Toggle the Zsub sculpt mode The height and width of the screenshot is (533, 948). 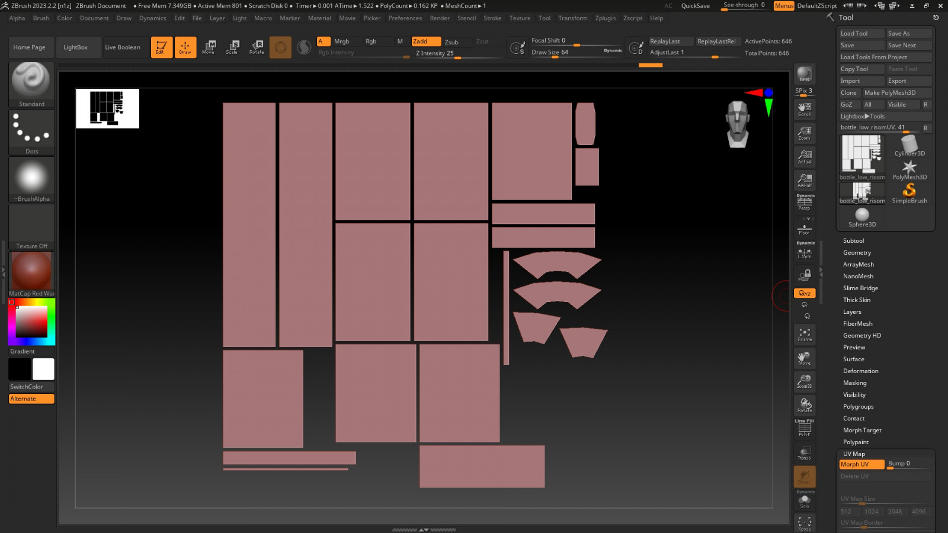click(452, 42)
